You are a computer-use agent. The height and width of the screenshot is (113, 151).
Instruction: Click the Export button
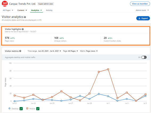(143, 18)
